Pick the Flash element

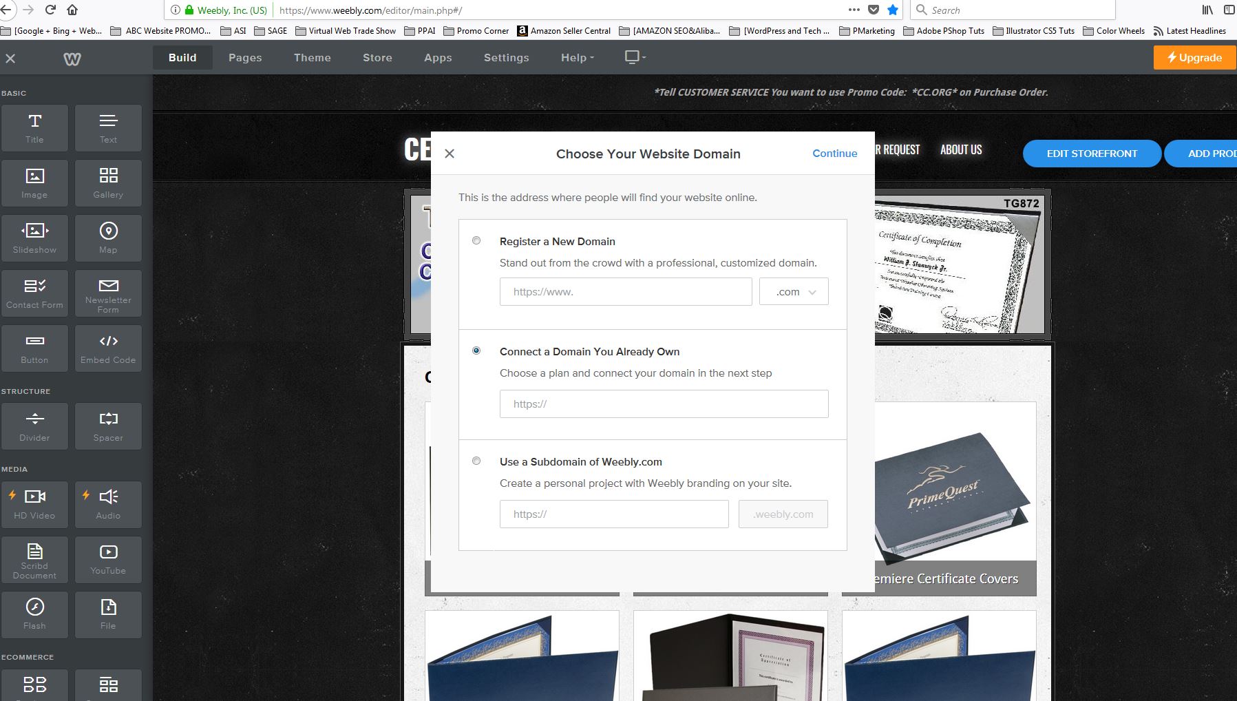coord(34,614)
